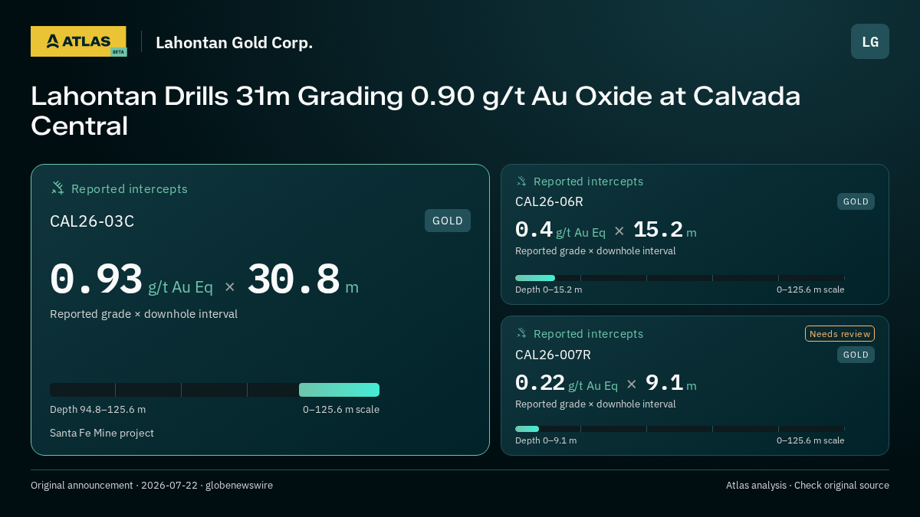Click Reported intercepts heading on CAL26-06R card

[588, 182]
